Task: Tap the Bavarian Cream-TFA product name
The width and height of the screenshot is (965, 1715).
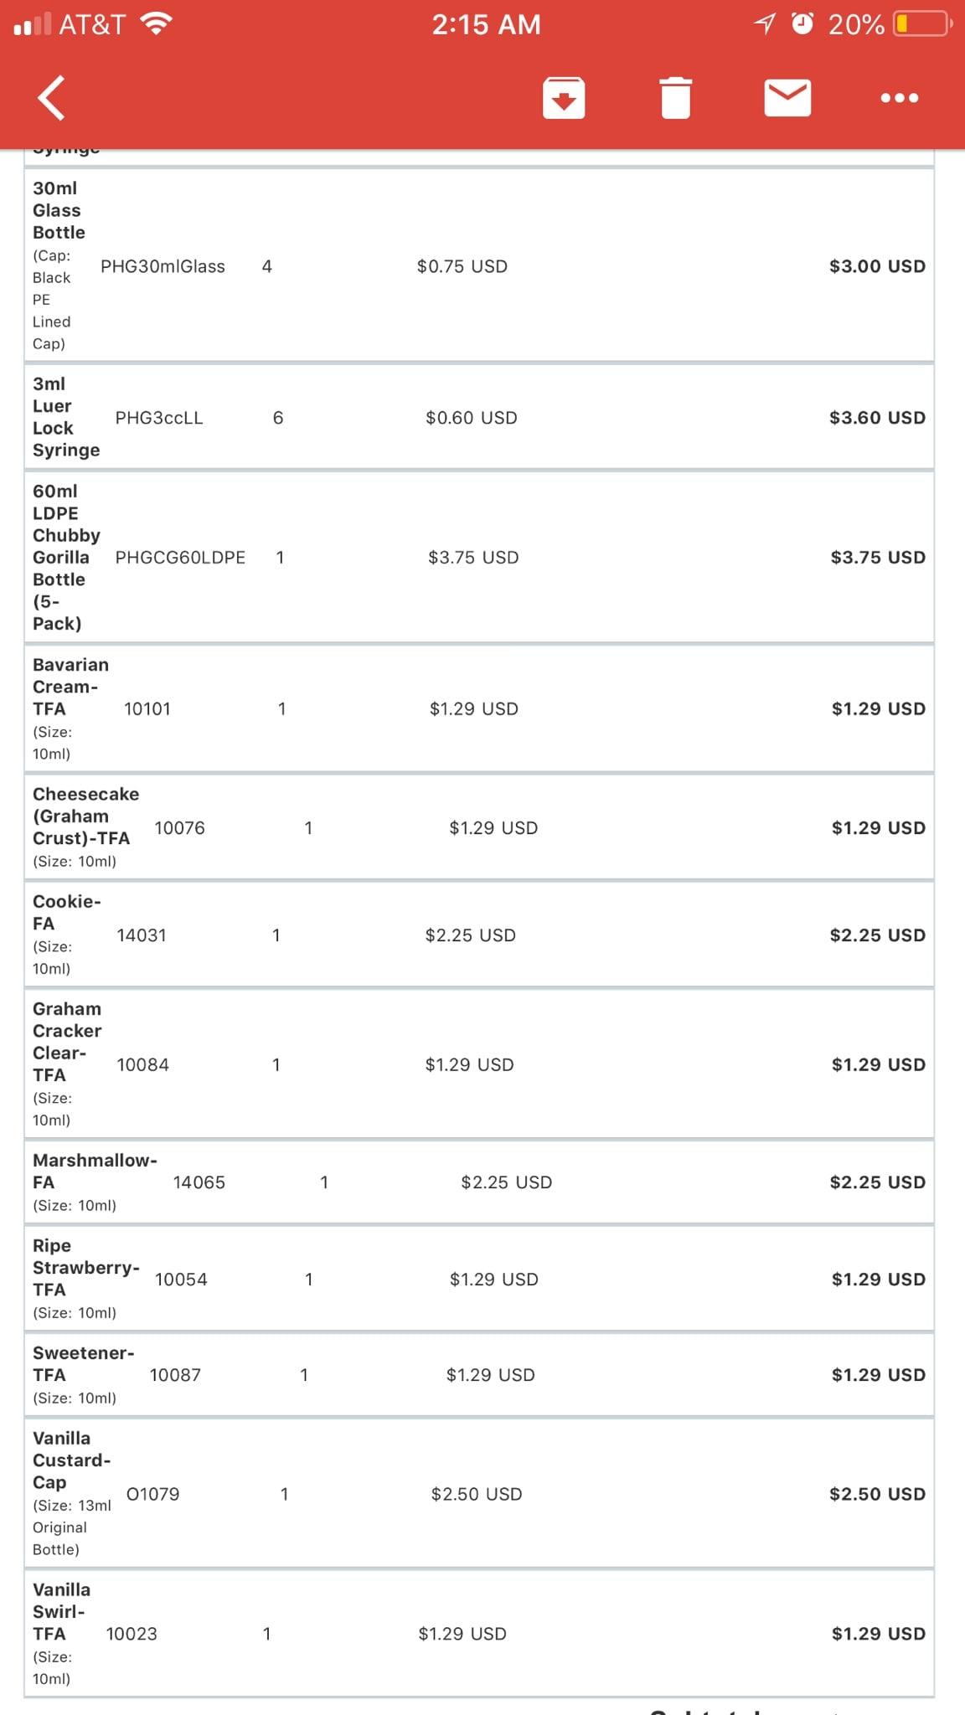Action: tap(70, 687)
